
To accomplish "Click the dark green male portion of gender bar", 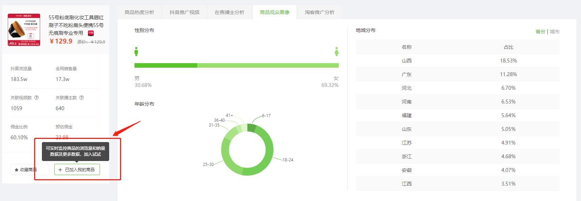I will [x=165, y=65].
